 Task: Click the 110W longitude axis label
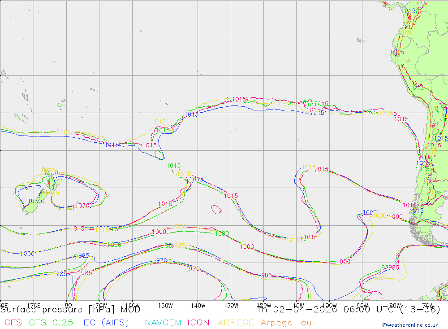pyautogui.click(x=297, y=306)
